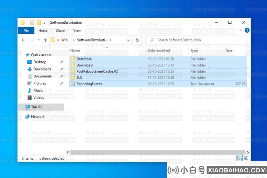Click the Win... breadcrumb segment
This screenshot has height=178, width=267.
pyautogui.click(x=66, y=40)
